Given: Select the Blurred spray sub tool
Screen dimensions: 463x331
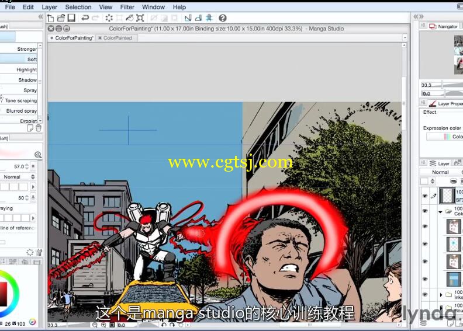Looking at the screenshot, I should (19, 111).
